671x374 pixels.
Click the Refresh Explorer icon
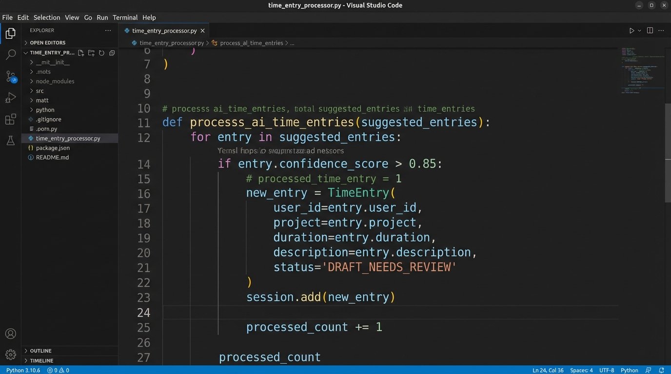click(101, 53)
